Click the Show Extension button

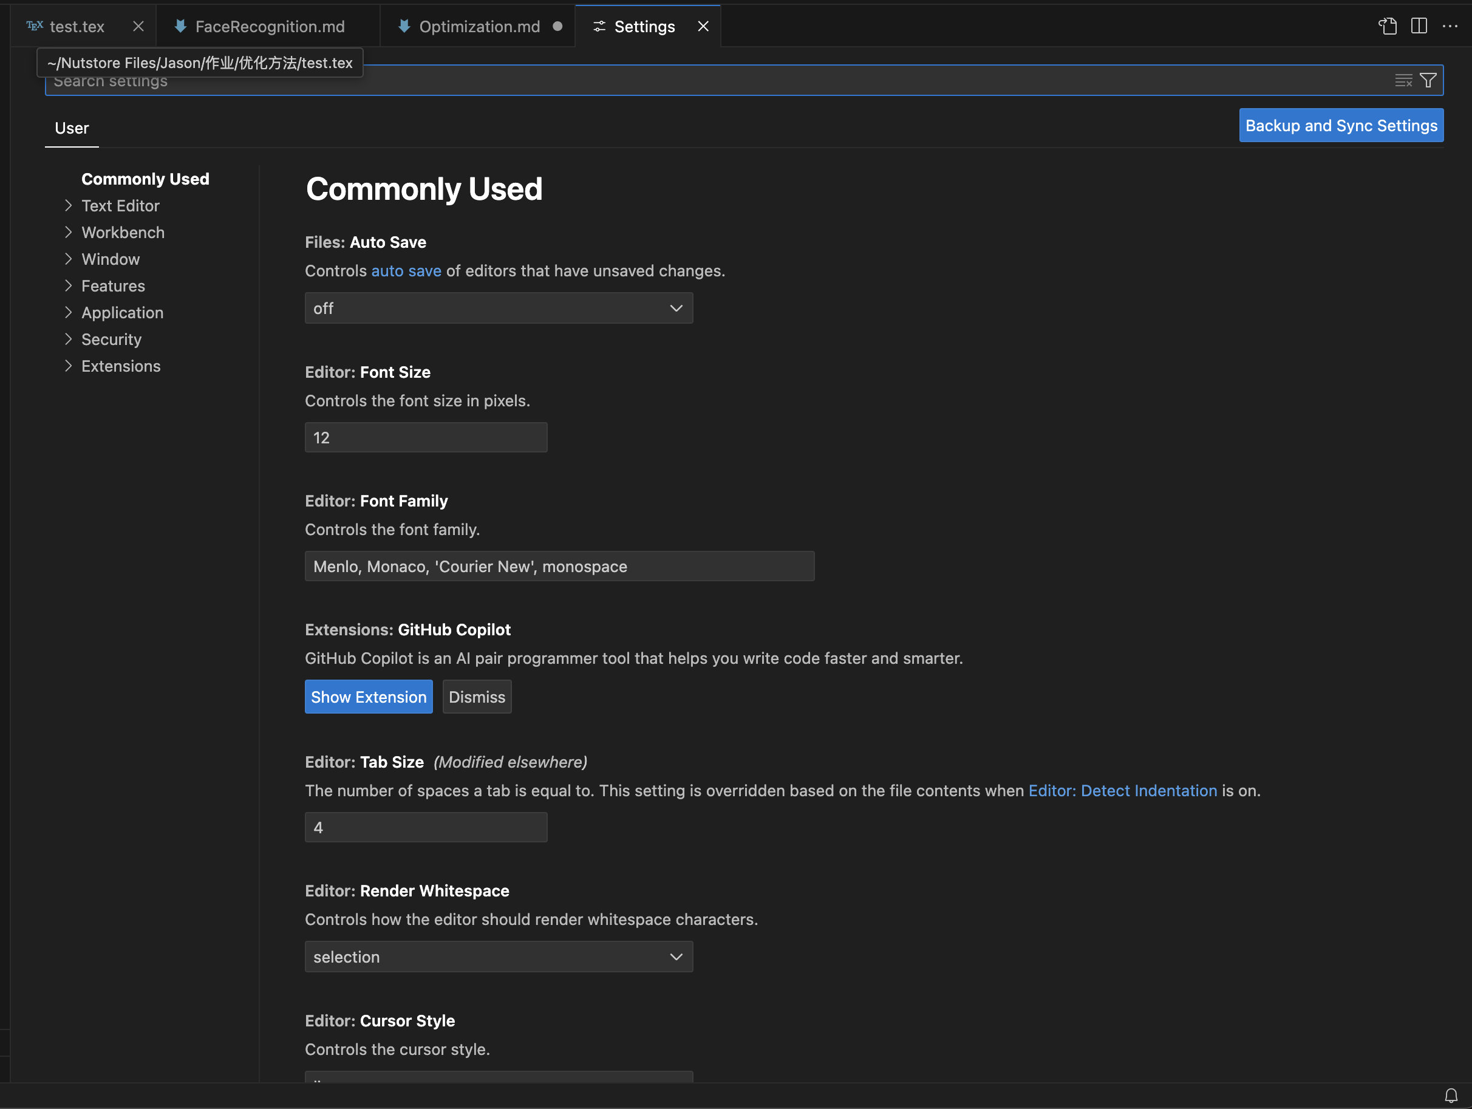pyautogui.click(x=369, y=697)
